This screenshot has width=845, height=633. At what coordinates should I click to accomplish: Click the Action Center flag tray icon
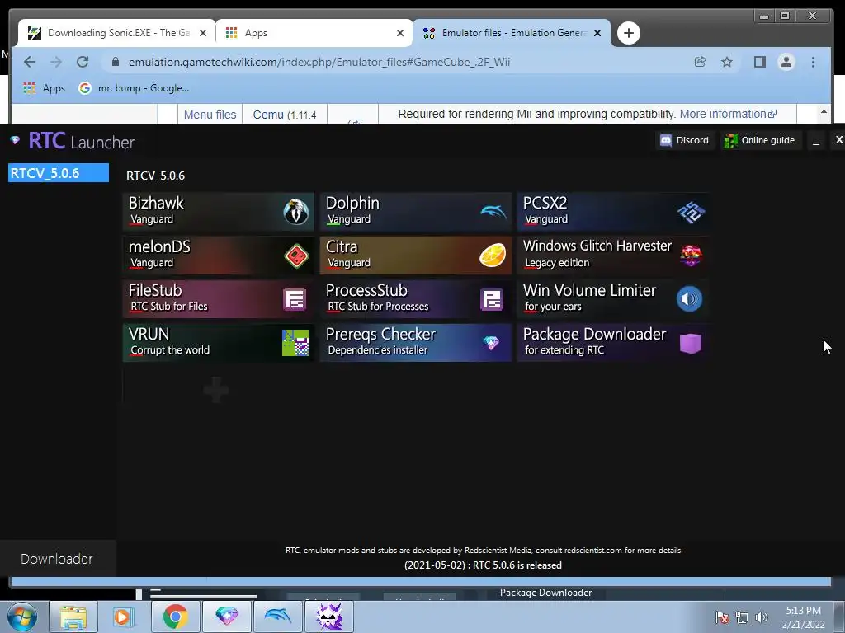[x=722, y=617]
